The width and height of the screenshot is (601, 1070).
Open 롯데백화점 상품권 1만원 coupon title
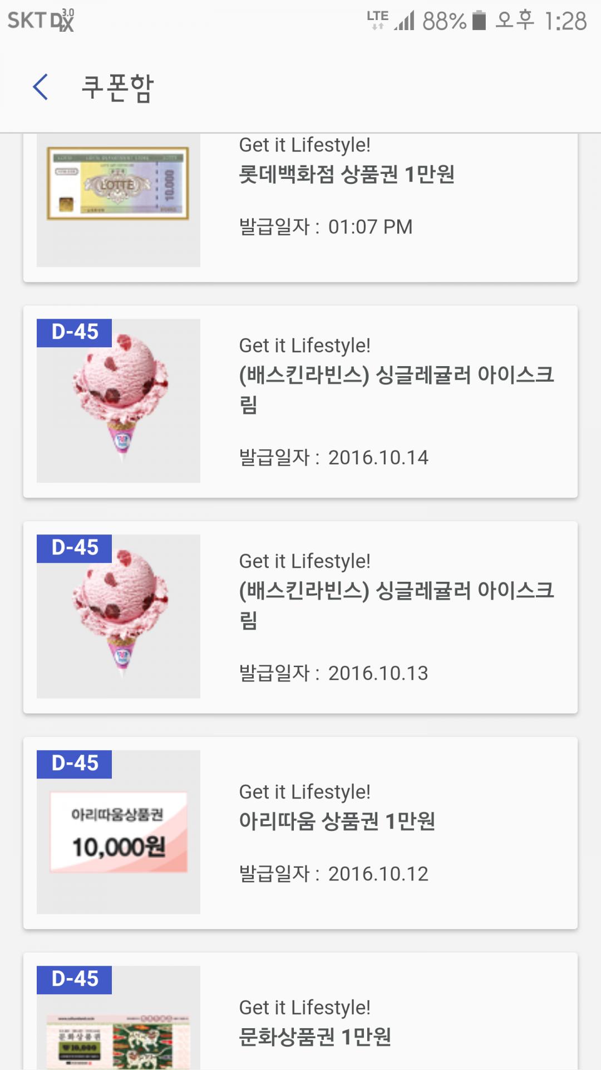tap(346, 174)
